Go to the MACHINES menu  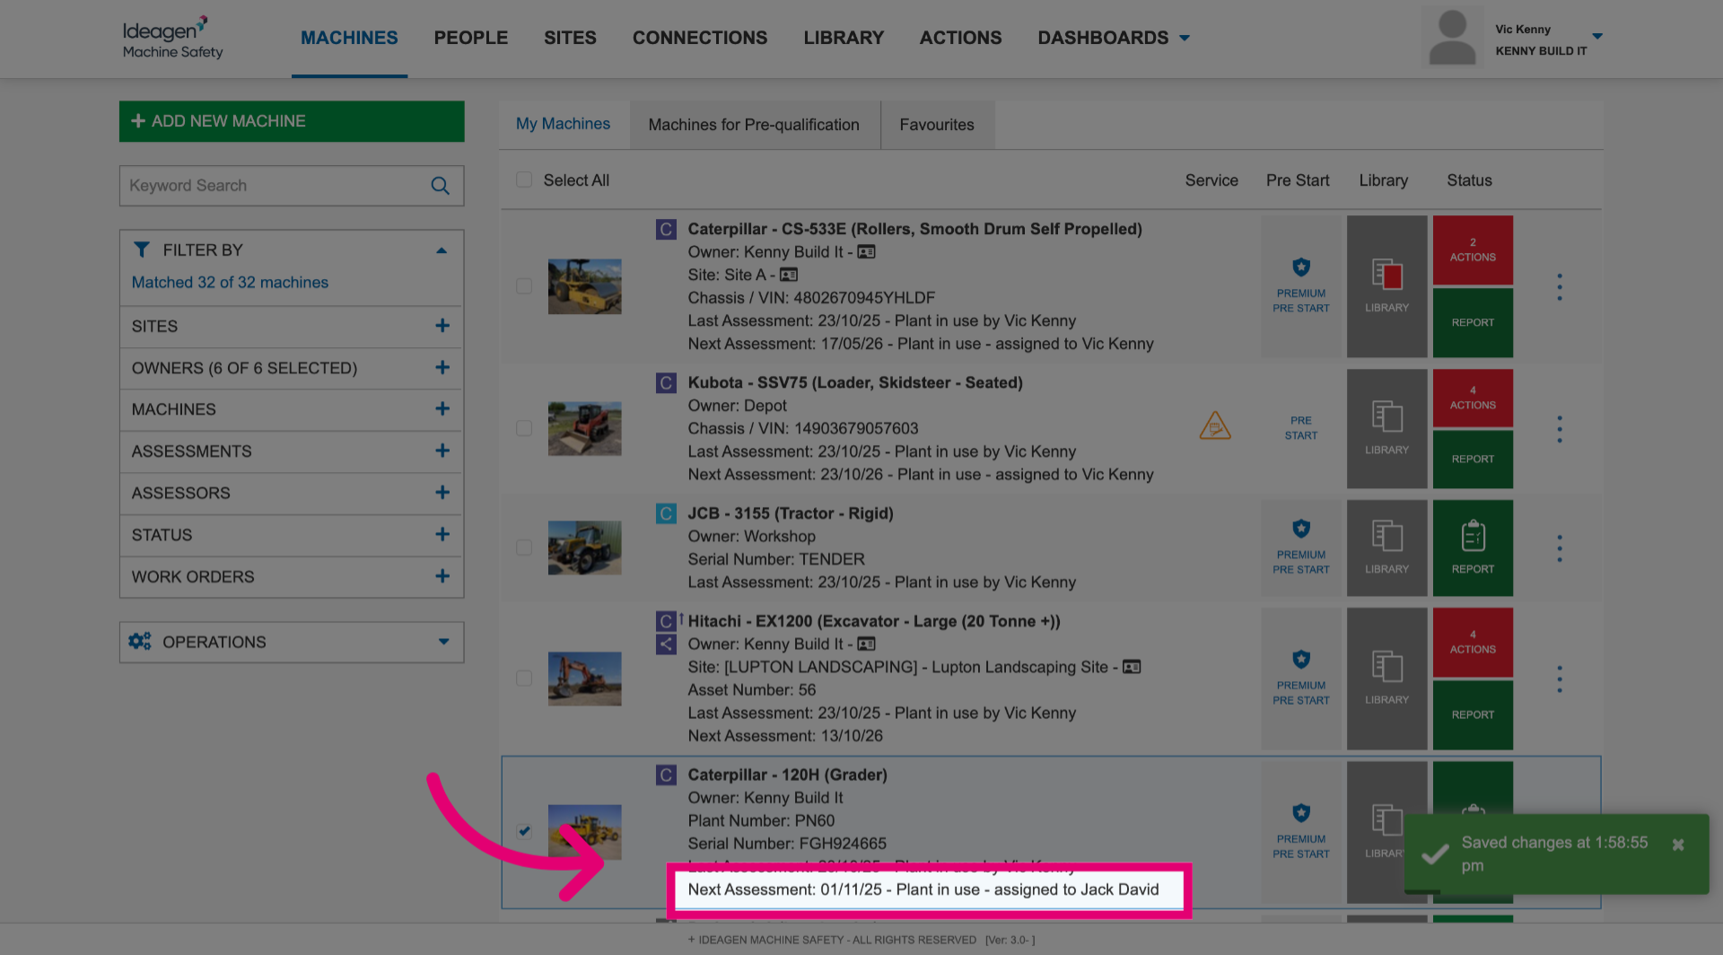[349, 38]
